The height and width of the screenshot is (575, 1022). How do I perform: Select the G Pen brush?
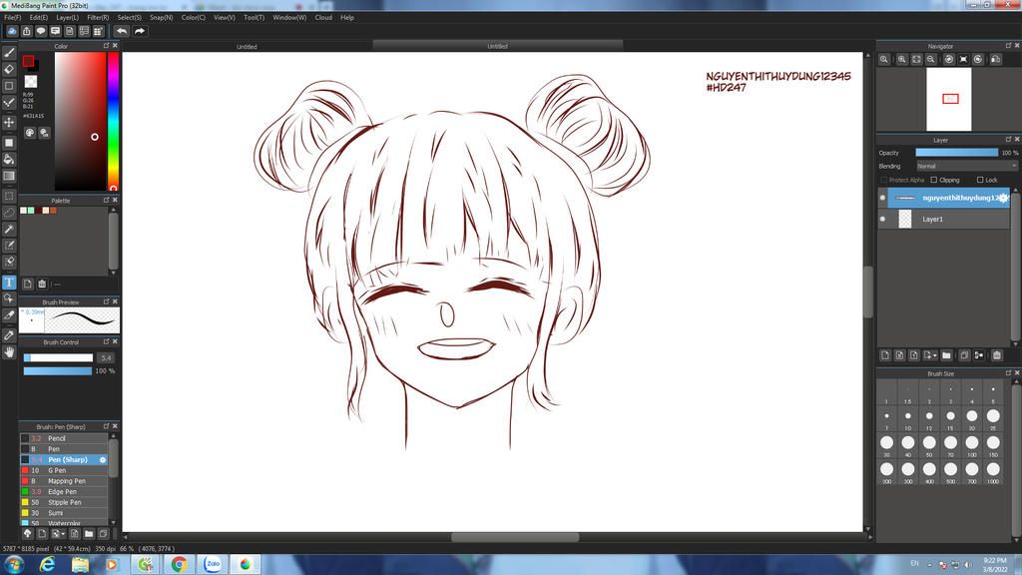pyautogui.click(x=63, y=471)
